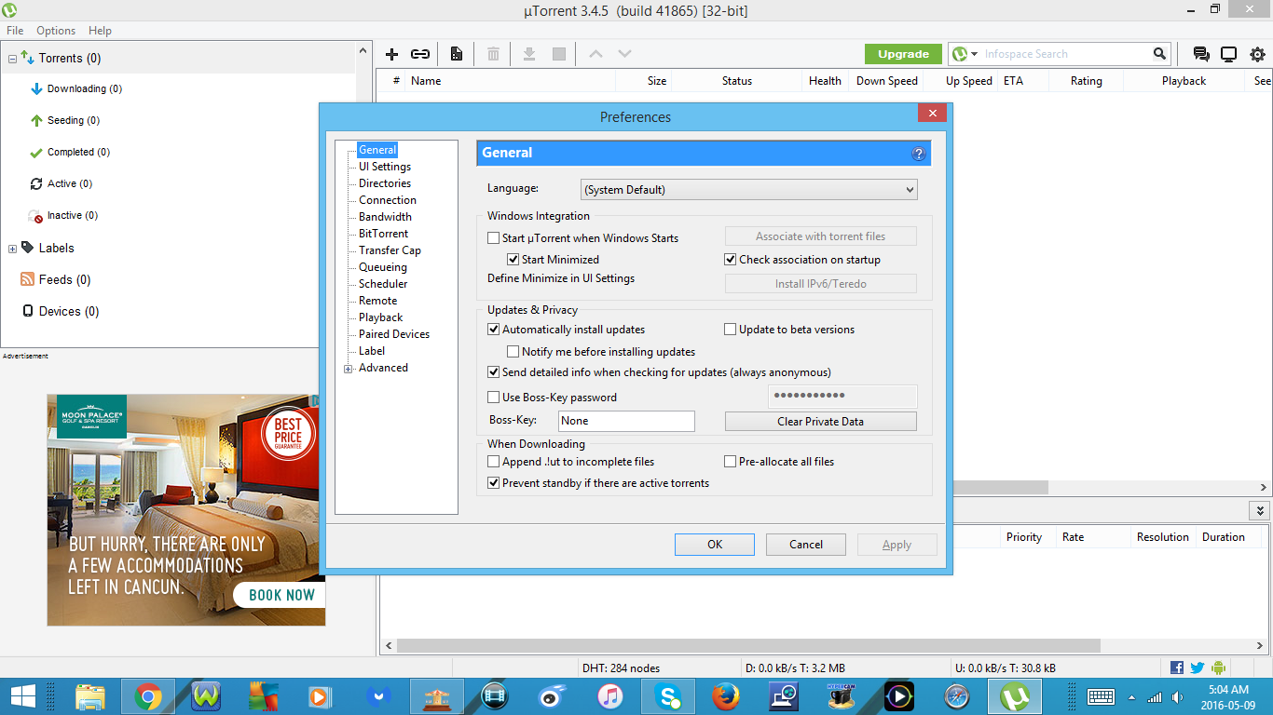Click the search magnifier icon
Image resolution: width=1273 pixels, height=715 pixels.
tap(1159, 54)
